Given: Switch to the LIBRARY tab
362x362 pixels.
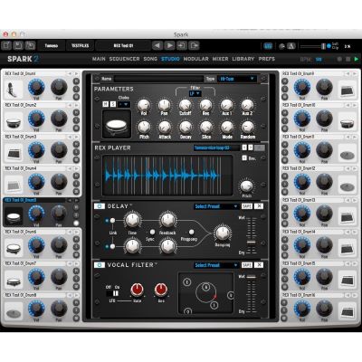Looking at the screenshot, I should point(243,59).
